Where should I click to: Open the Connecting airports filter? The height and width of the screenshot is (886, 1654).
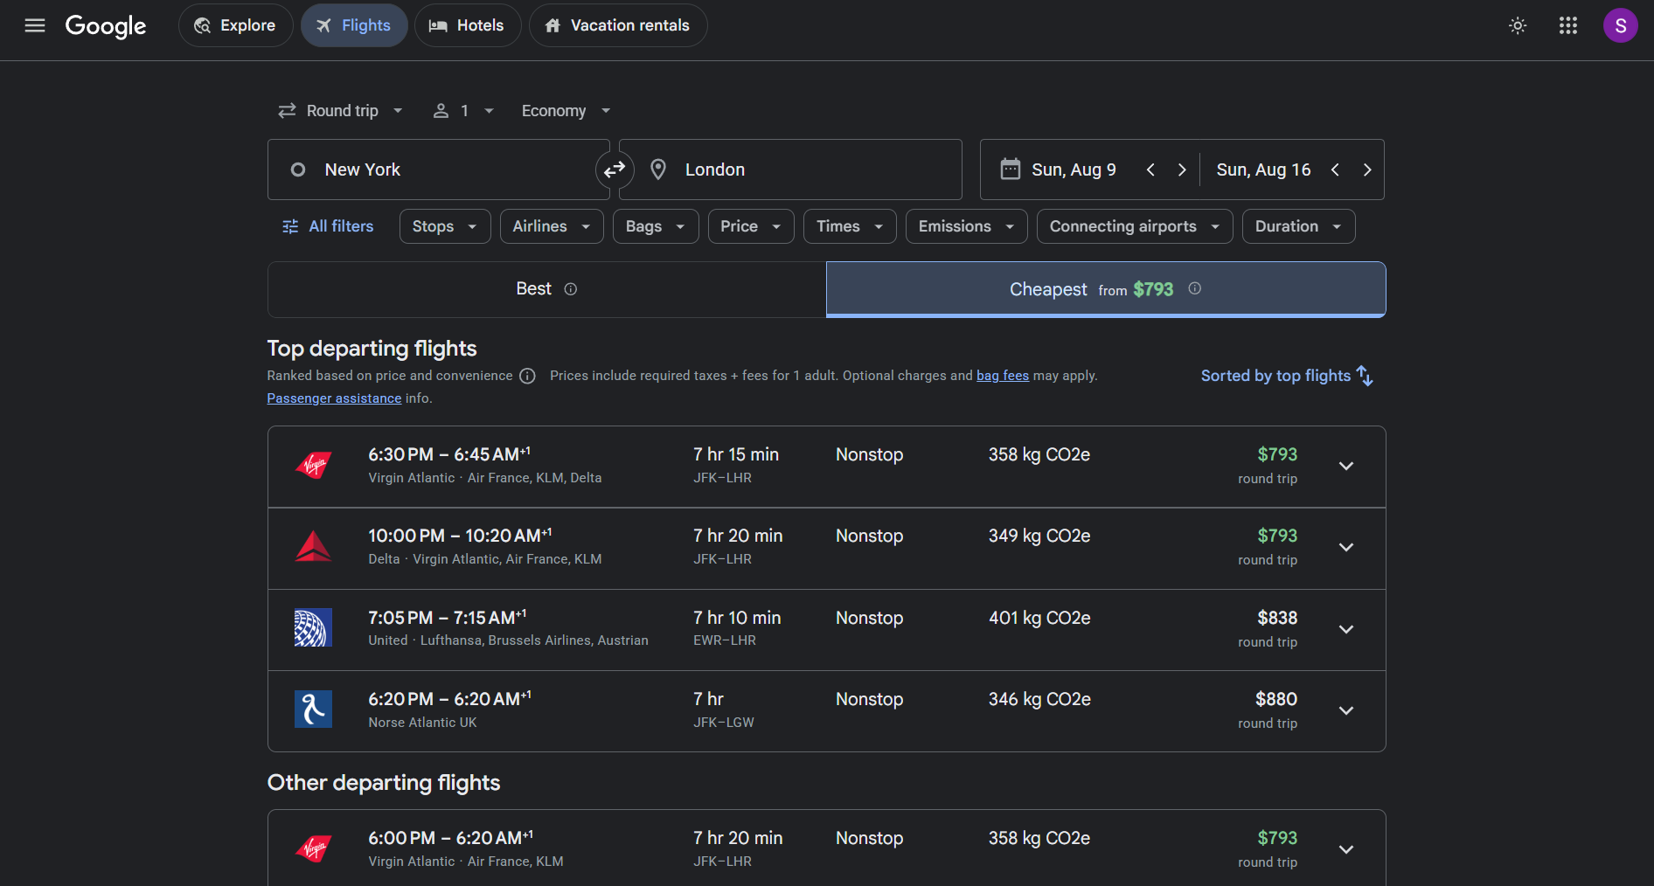pyautogui.click(x=1135, y=226)
